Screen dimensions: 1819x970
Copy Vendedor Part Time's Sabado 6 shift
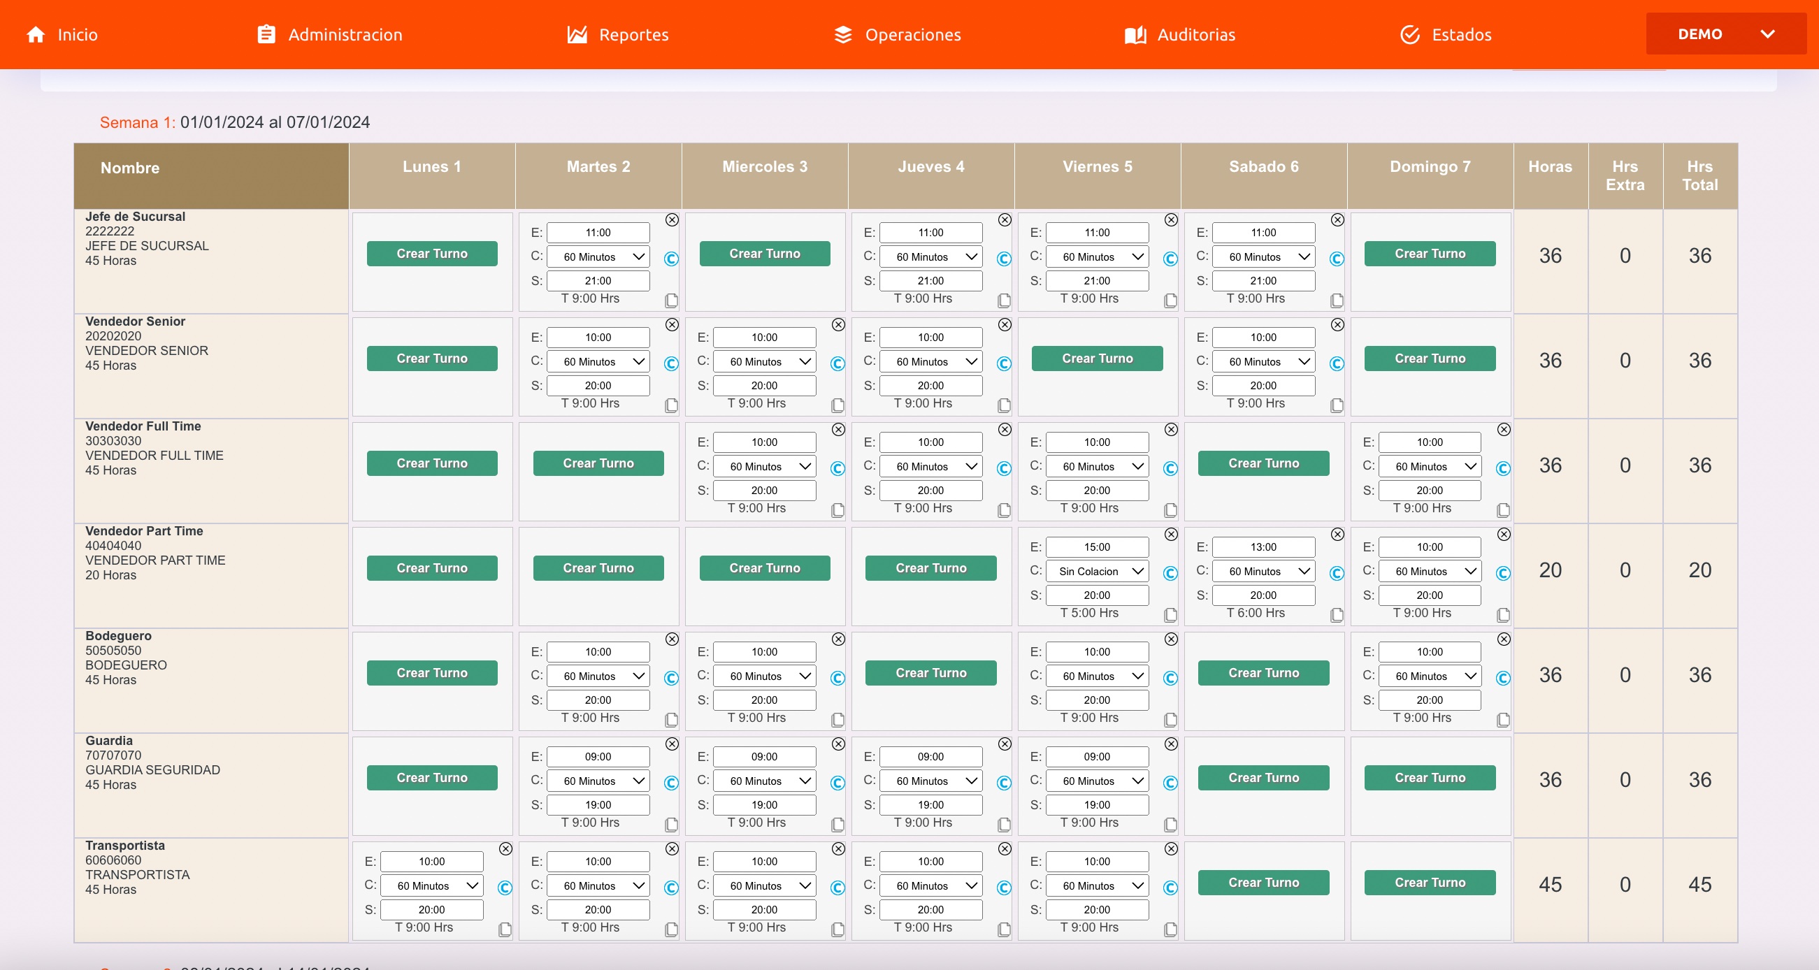click(x=1337, y=615)
